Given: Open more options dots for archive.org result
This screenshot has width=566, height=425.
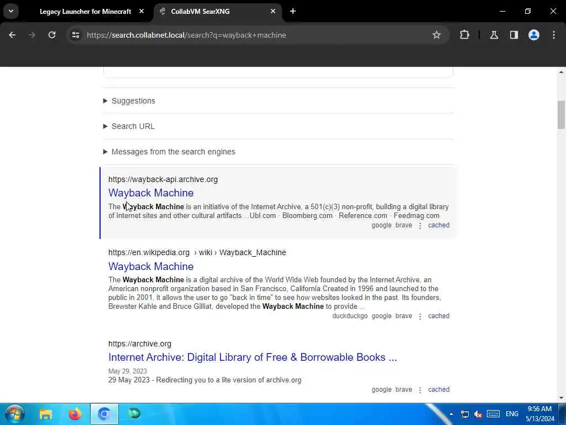Looking at the screenshot, I should coord(420,390).
